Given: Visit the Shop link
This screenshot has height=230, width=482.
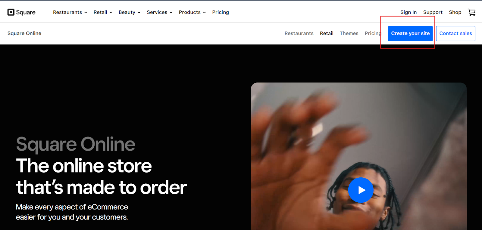Looking at the screenshot, I should 455,12.
